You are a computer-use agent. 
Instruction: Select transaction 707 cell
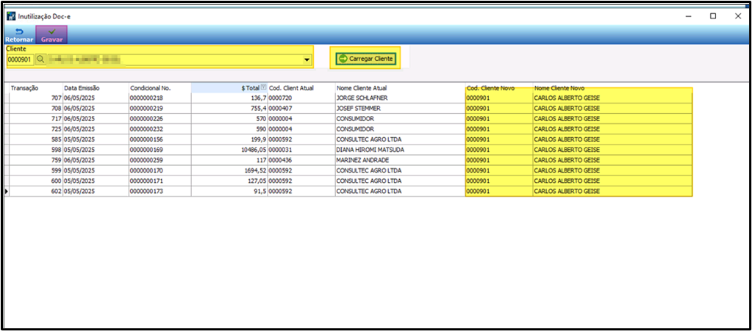[x=36, y=98]
